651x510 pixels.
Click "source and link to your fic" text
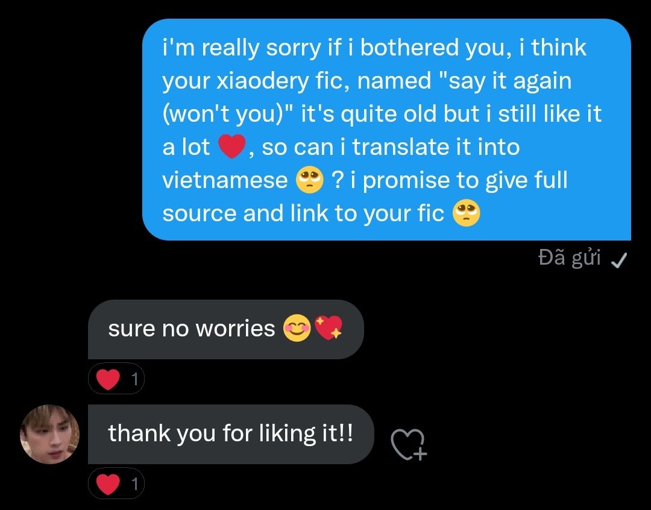[x=303, y=213]
